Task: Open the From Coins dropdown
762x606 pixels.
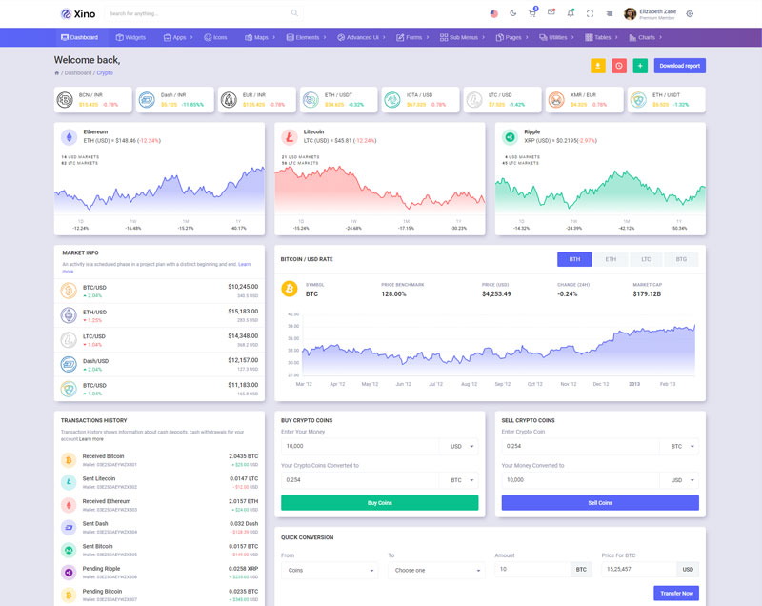Action: [x=330, y=570]
